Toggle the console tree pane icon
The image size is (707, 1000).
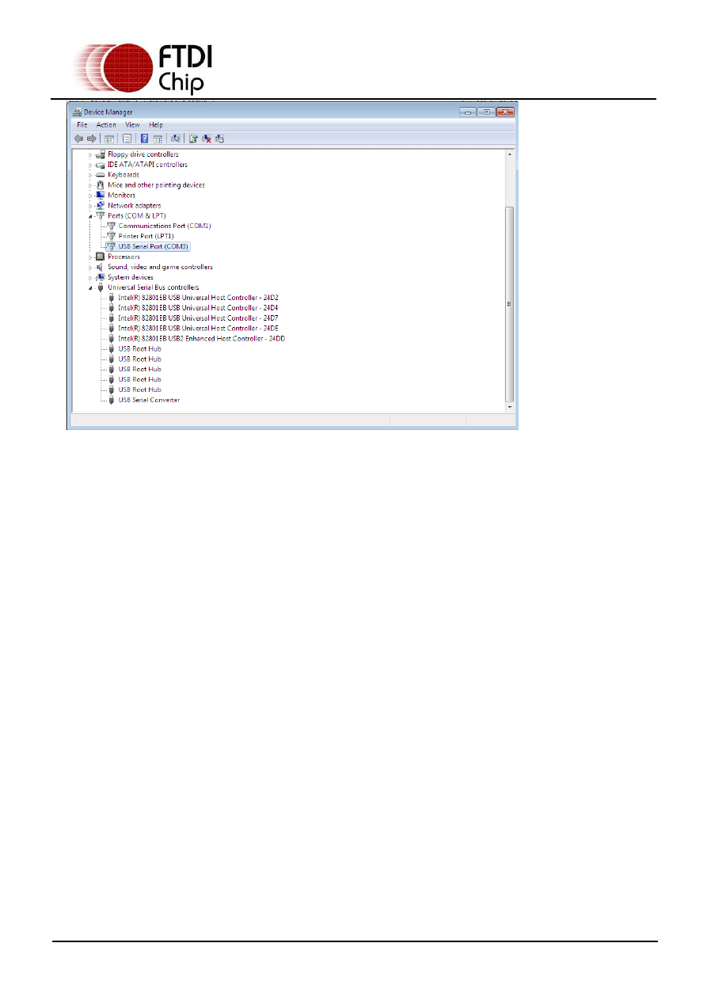[x=109, y=139]
